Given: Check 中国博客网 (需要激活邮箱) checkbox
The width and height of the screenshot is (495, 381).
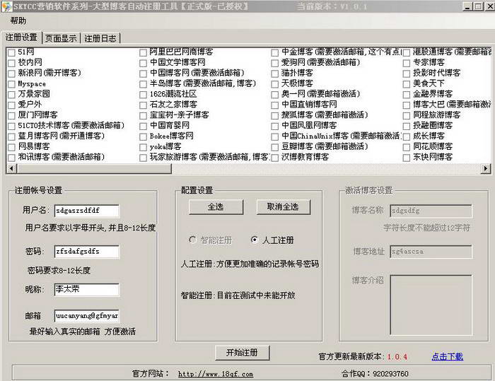Looking at the screenshot, I should (x=143, y=74).
